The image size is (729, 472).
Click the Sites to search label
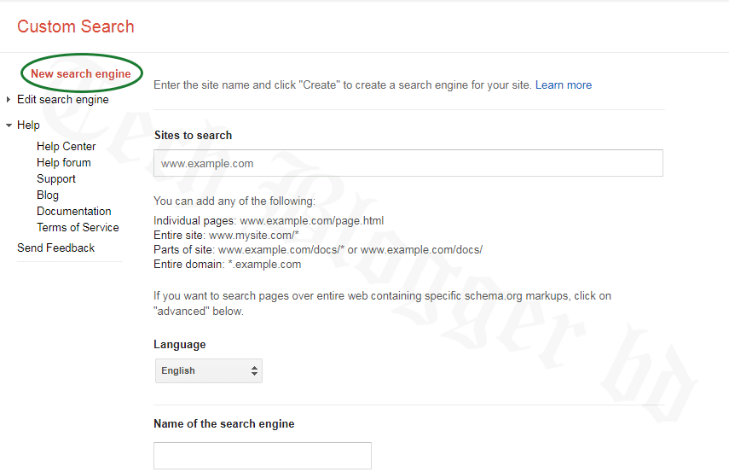click(193, 136)
